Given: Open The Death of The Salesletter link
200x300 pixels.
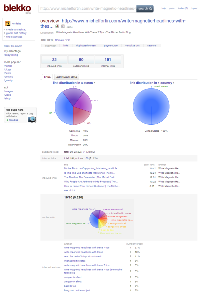Looking at the screenshot, I should pos(90,177).
